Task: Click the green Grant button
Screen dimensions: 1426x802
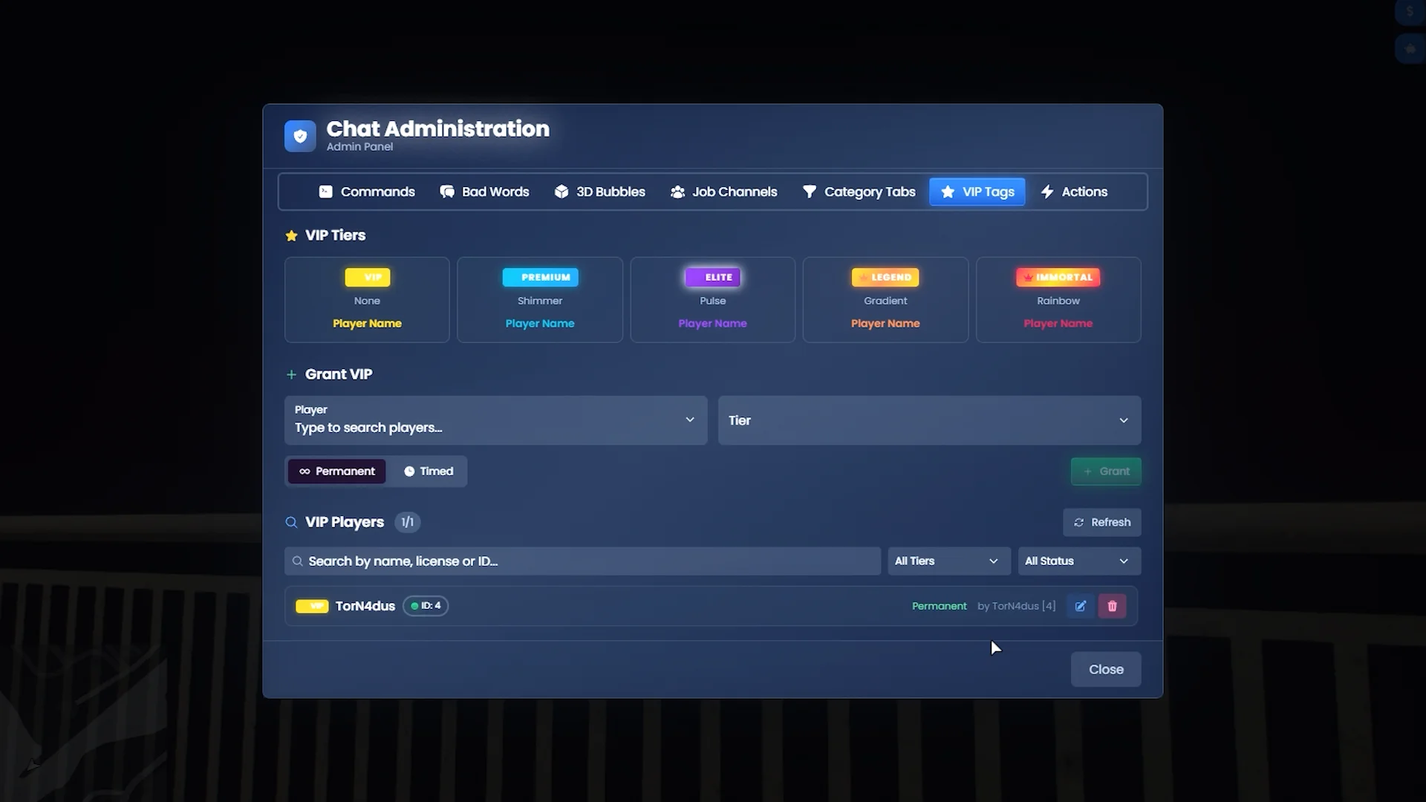Action: (x=1105, y=472)
